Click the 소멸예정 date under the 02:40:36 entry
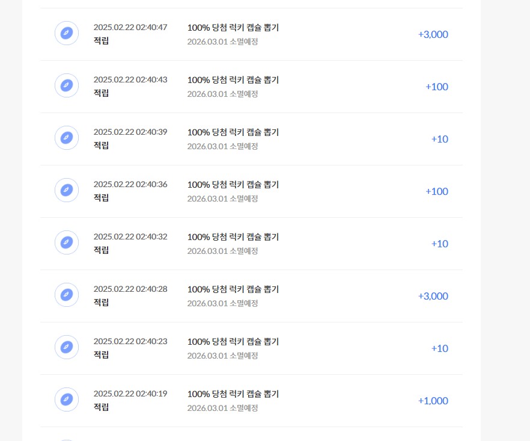 click(x=222, y=199)
